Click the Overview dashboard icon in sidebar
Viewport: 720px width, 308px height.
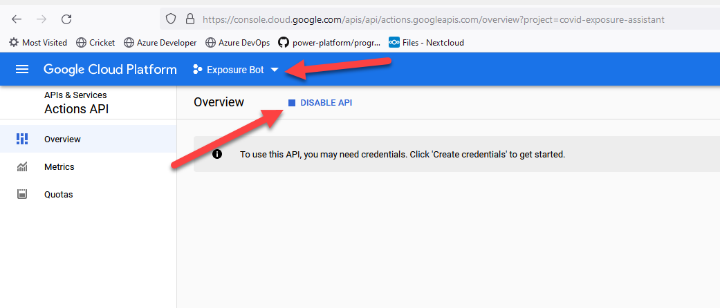21,139
